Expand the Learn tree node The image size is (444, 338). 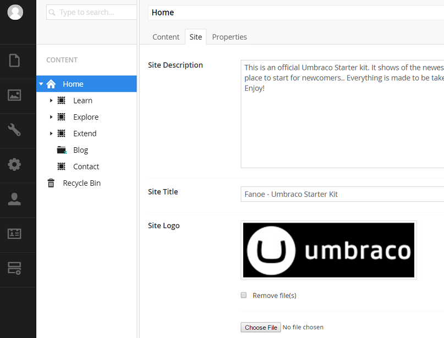[x=51, y=101]
